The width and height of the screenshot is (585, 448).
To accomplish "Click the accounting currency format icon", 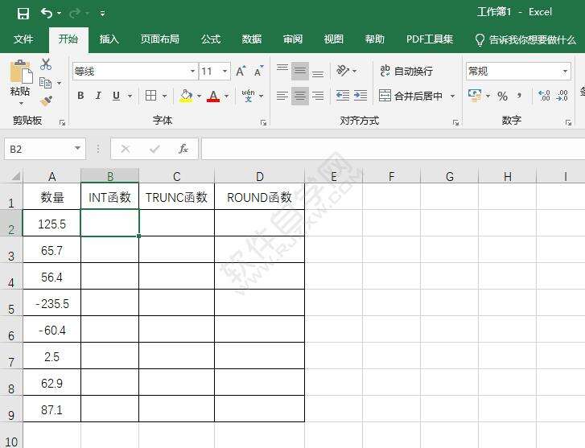I will pyautogui.click(x=475, y=96).
